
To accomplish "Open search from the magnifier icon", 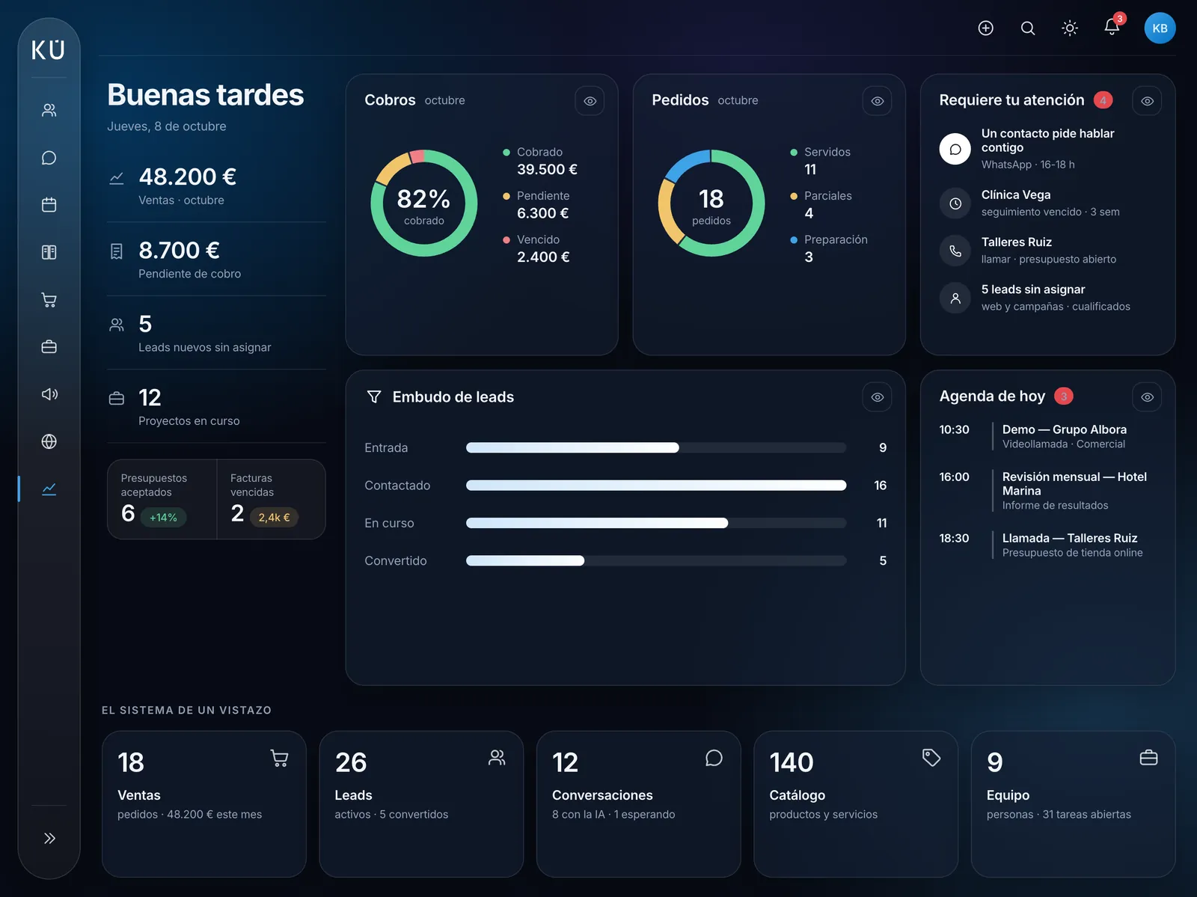I will [x=1028, y=28].
